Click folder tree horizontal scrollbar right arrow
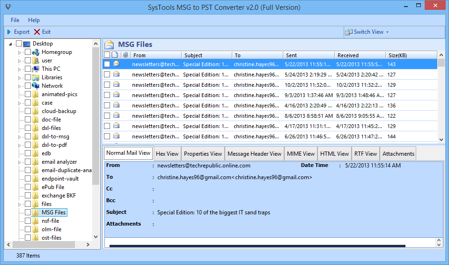 88,245
